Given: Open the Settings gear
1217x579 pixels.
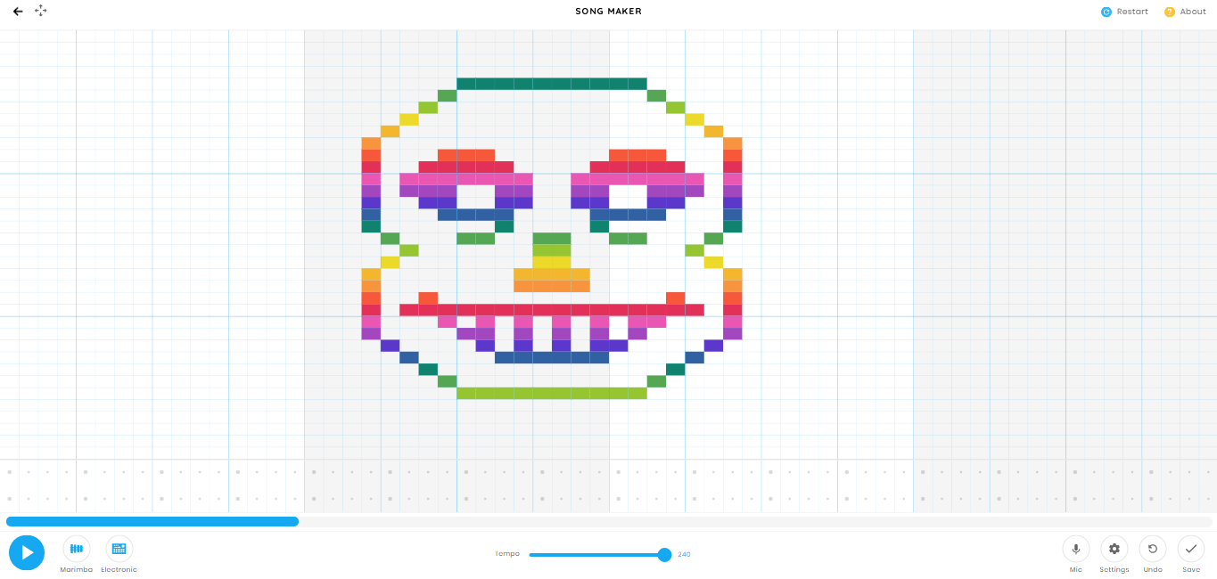Looking at the screenshot, I should pos(1114,549).
